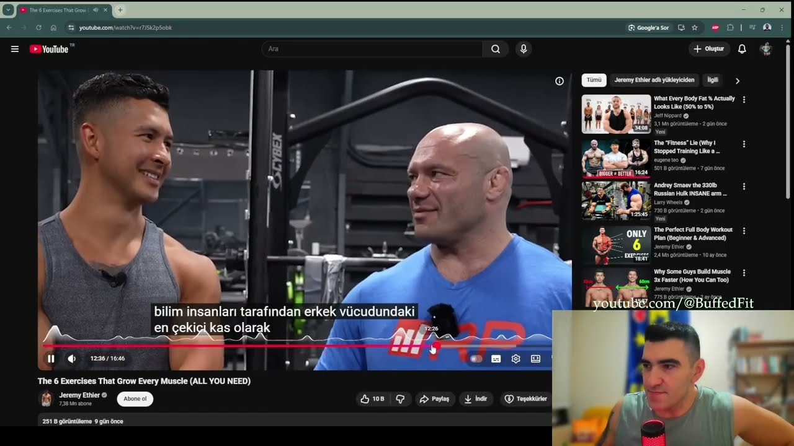Dislike the video with thumbs down
794x446 pixels.
[x=400, y=399]
